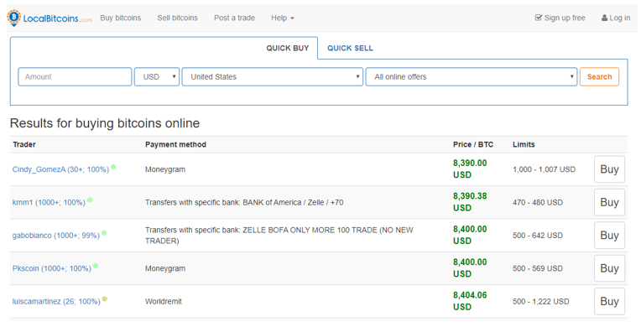
Task: Click luiscamartinez's yellow status dot
Action: point(105,298)
